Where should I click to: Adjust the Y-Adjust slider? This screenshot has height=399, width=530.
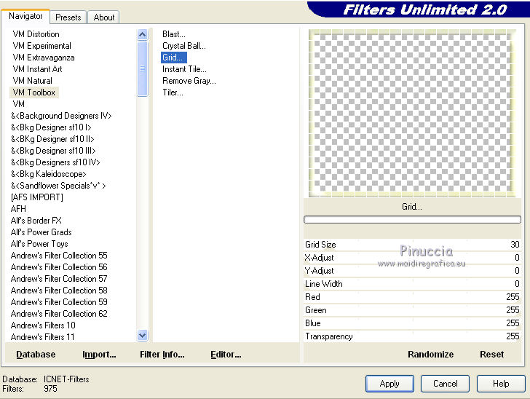(412, 271)
